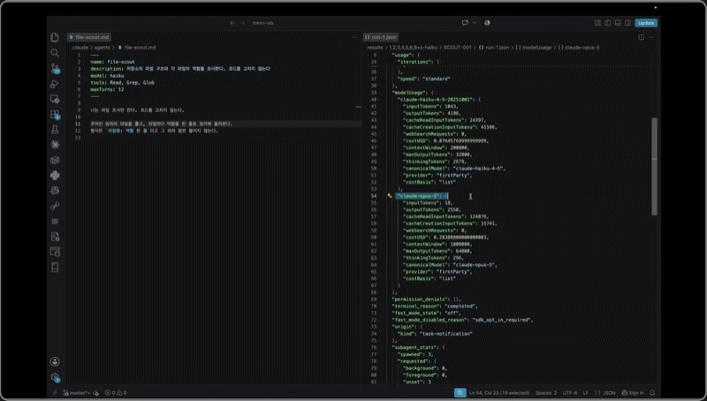Click the starburst icon in activity bar
This screenshot has width=707, height=401.
pyautogui.click(x=55, y=145)
